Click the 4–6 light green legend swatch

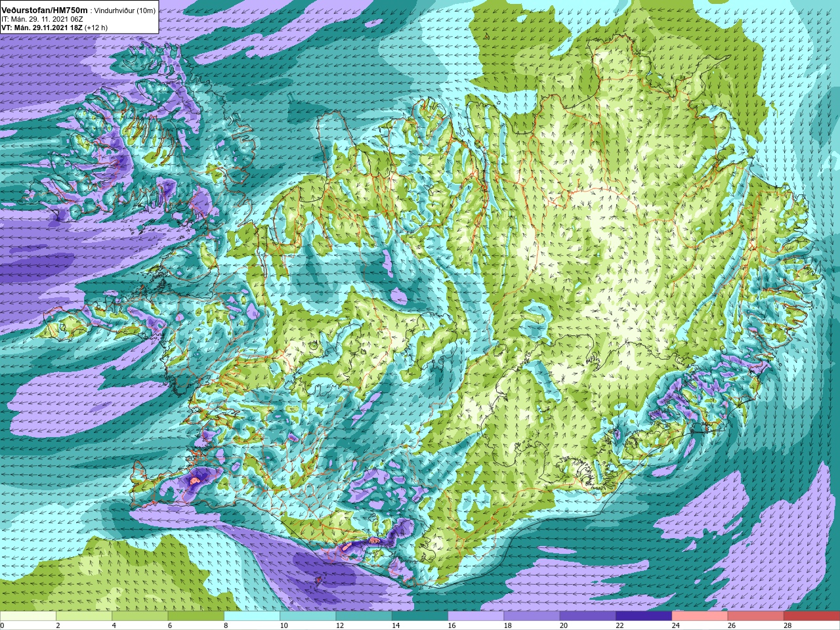[x=140, y=616]
